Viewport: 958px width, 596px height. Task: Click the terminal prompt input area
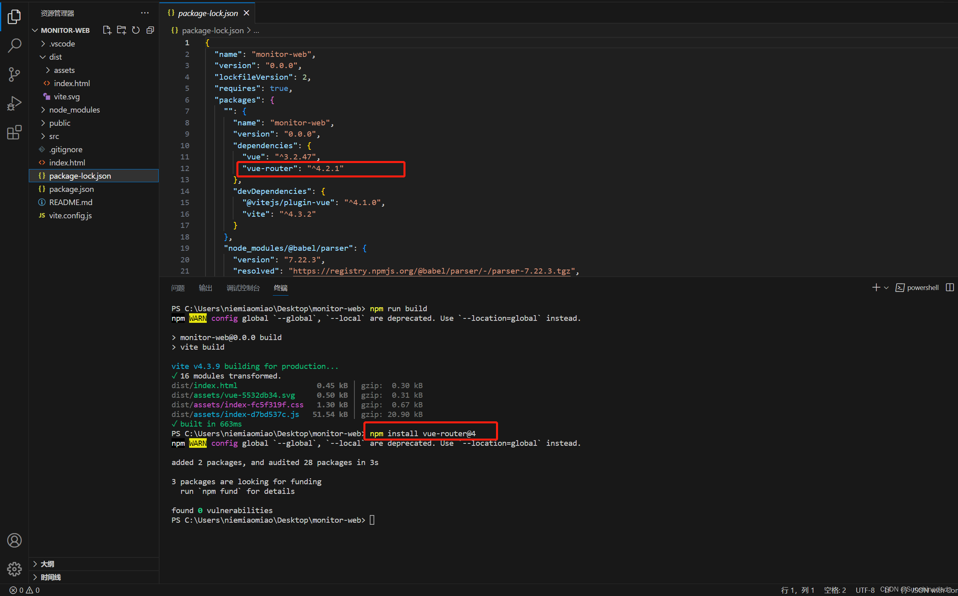[372, 520]
